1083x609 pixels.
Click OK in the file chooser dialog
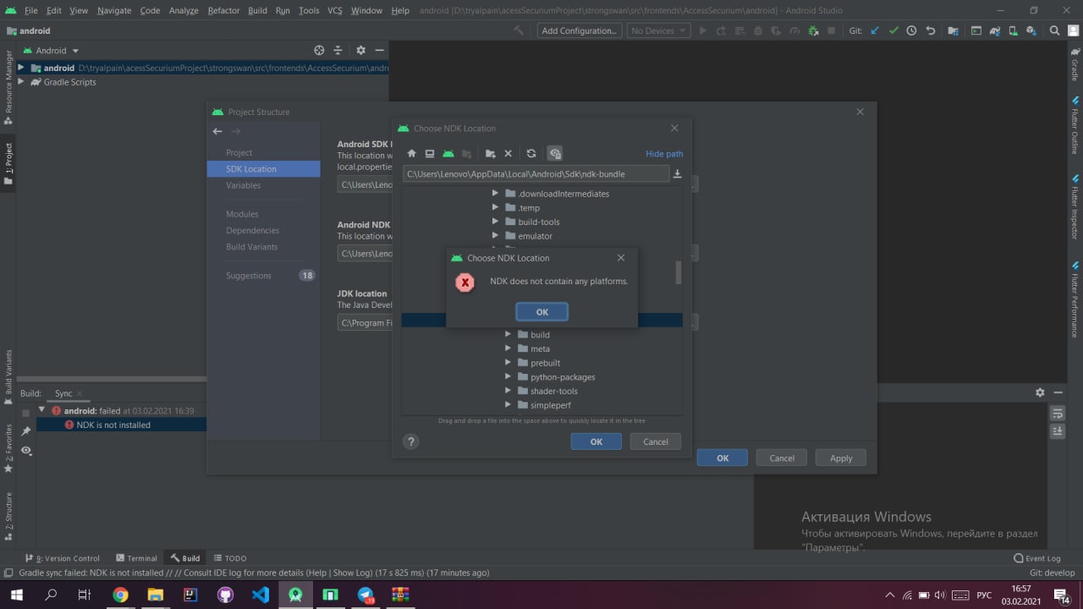[596, 442]
